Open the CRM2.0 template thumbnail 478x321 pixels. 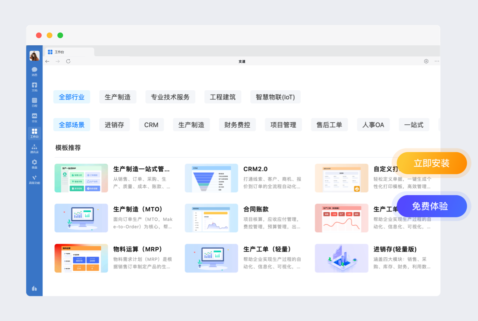(x=211, y=178)
